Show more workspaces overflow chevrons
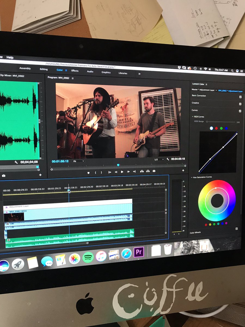 point(139,74)
